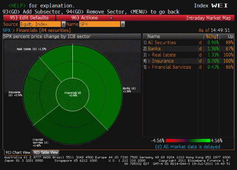Image resolution: width=237 pixels, height=170 pixels.
Task: Sort by the Name column header
Action: click(154, 36)
